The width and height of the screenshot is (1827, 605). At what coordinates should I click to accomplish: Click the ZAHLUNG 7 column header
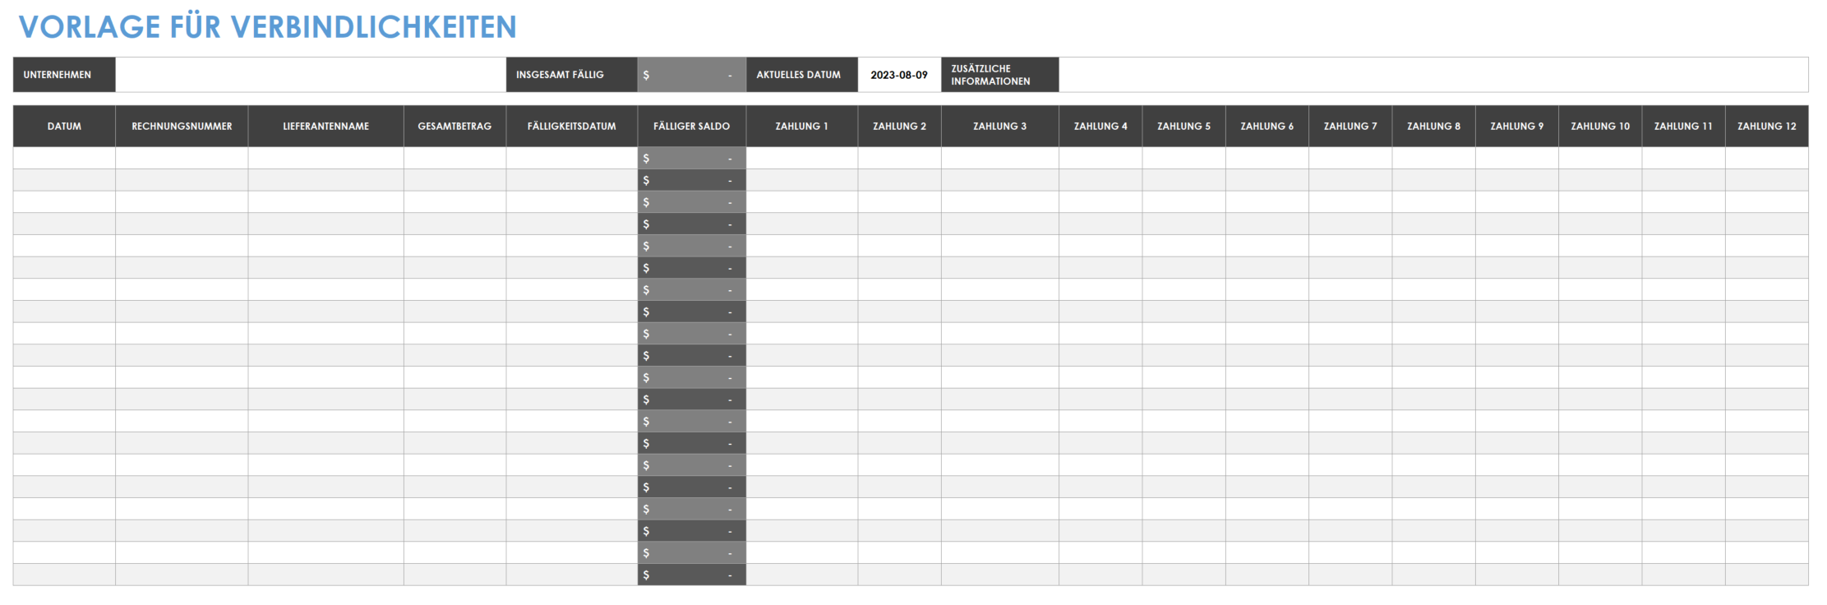1350,127
